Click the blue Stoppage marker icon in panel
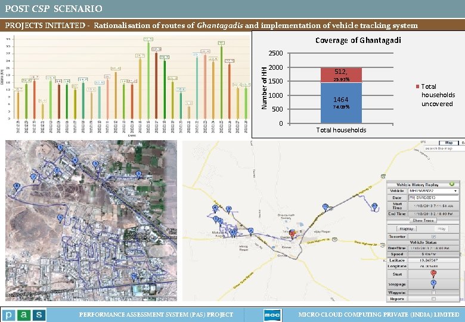The height and width of the screenshot is (322, 465). [x=433, y=284]
